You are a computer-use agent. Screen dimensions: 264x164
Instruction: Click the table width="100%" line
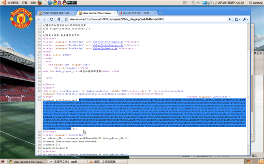57,55
